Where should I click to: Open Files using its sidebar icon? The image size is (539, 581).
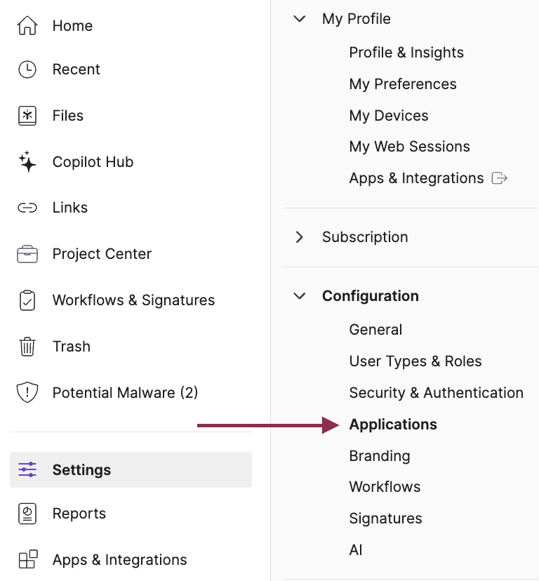point(27,115)
